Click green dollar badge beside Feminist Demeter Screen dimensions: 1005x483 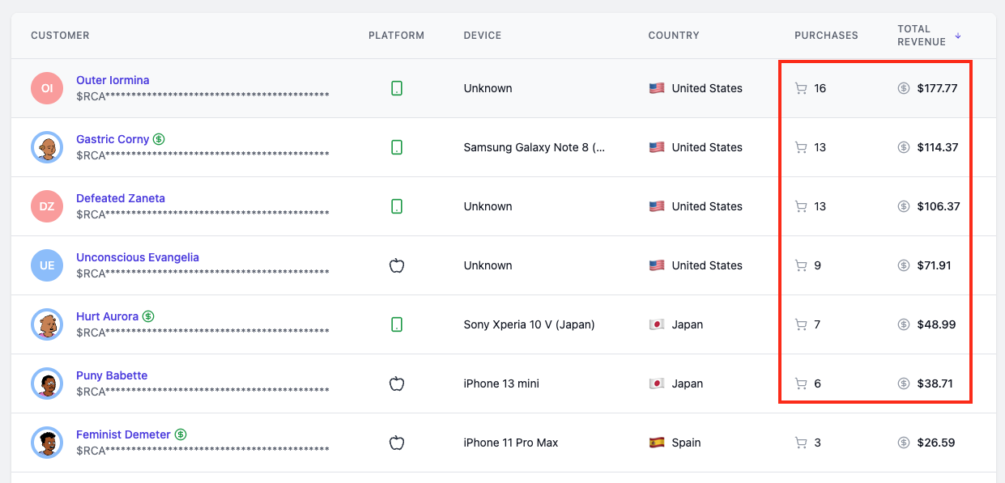181,434
